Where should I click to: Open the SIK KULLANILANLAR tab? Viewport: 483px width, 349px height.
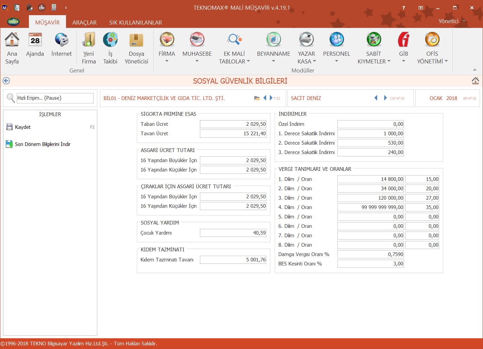coord(136,22)
